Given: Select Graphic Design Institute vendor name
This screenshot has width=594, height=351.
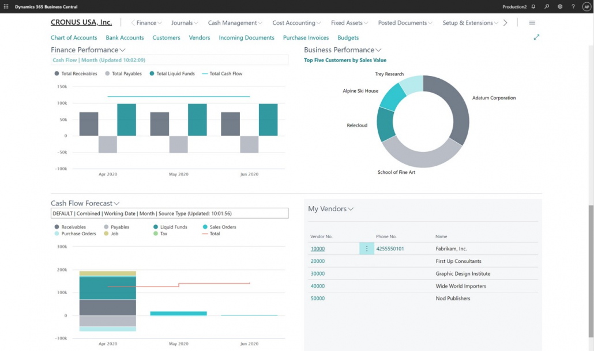Looking at the screenshot, I should [463, 273].
